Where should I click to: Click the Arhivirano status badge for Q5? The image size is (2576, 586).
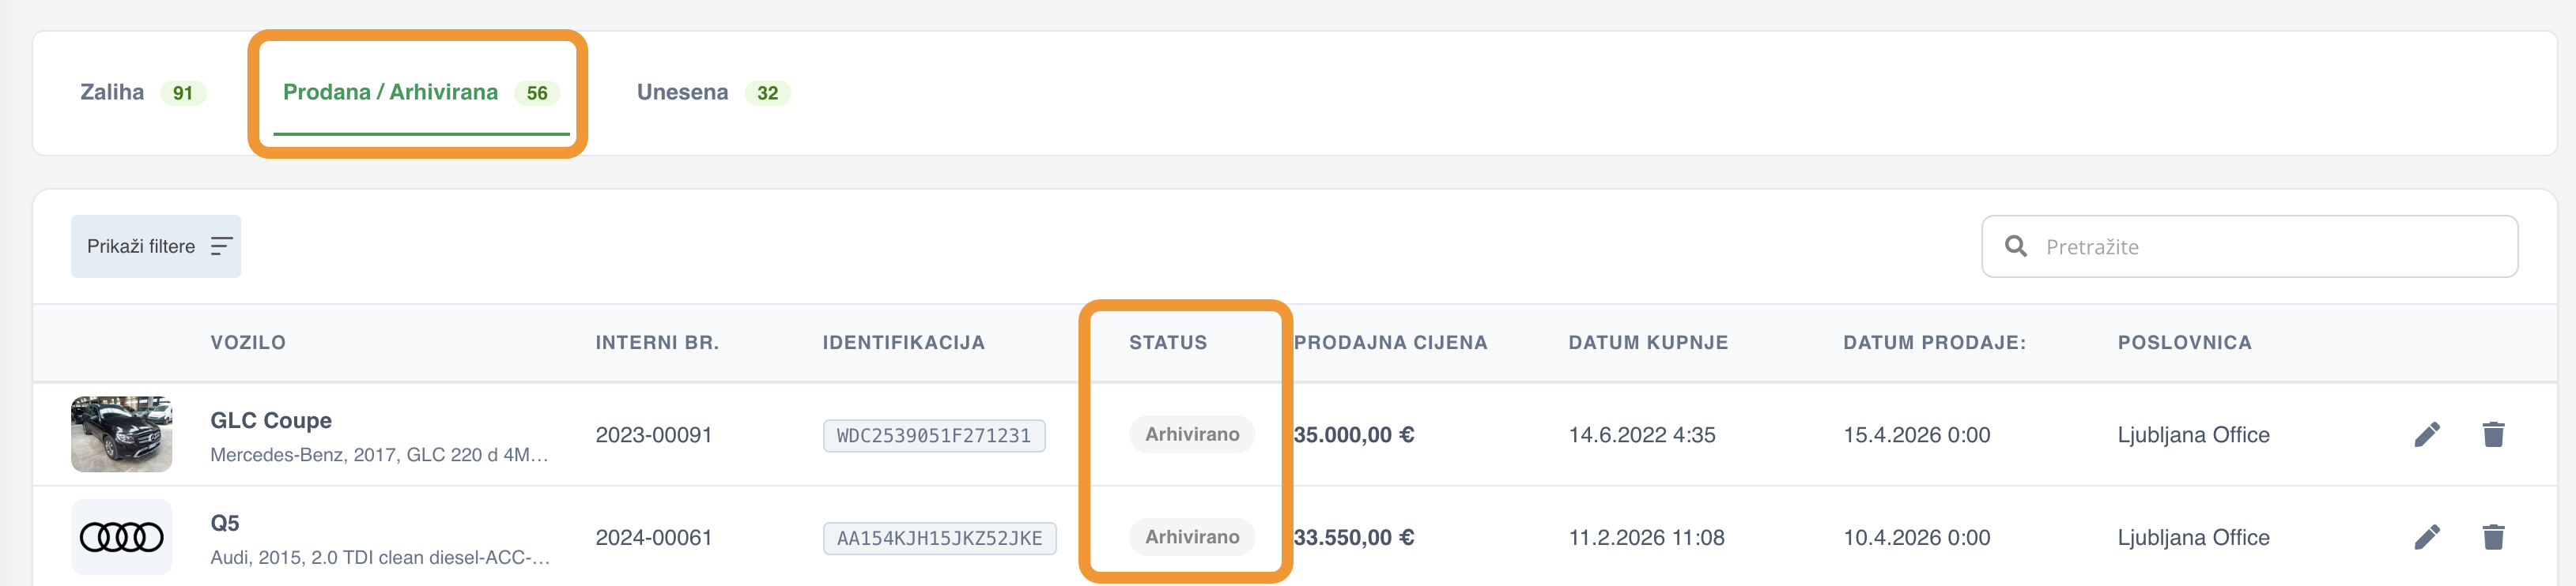(1192, 537)
